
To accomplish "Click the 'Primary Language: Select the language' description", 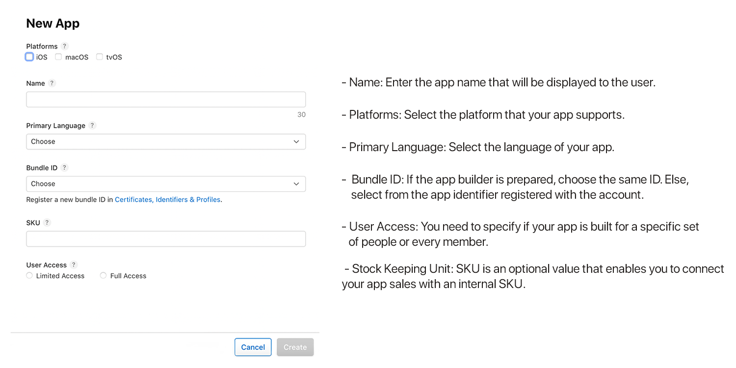I will click(478, 147).
